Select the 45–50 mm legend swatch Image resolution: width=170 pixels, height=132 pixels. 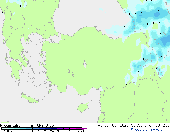point(79,128)
